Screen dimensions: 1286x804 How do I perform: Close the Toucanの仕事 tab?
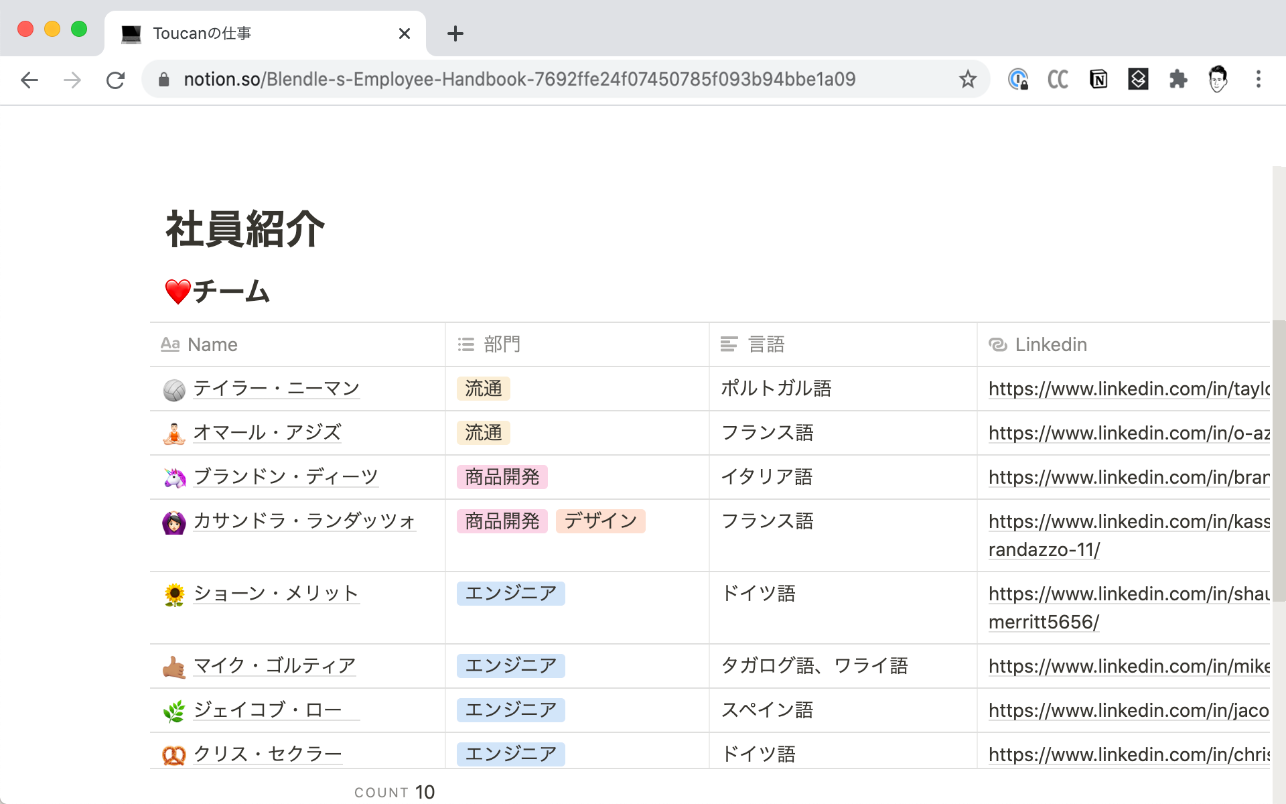(404, 33)
